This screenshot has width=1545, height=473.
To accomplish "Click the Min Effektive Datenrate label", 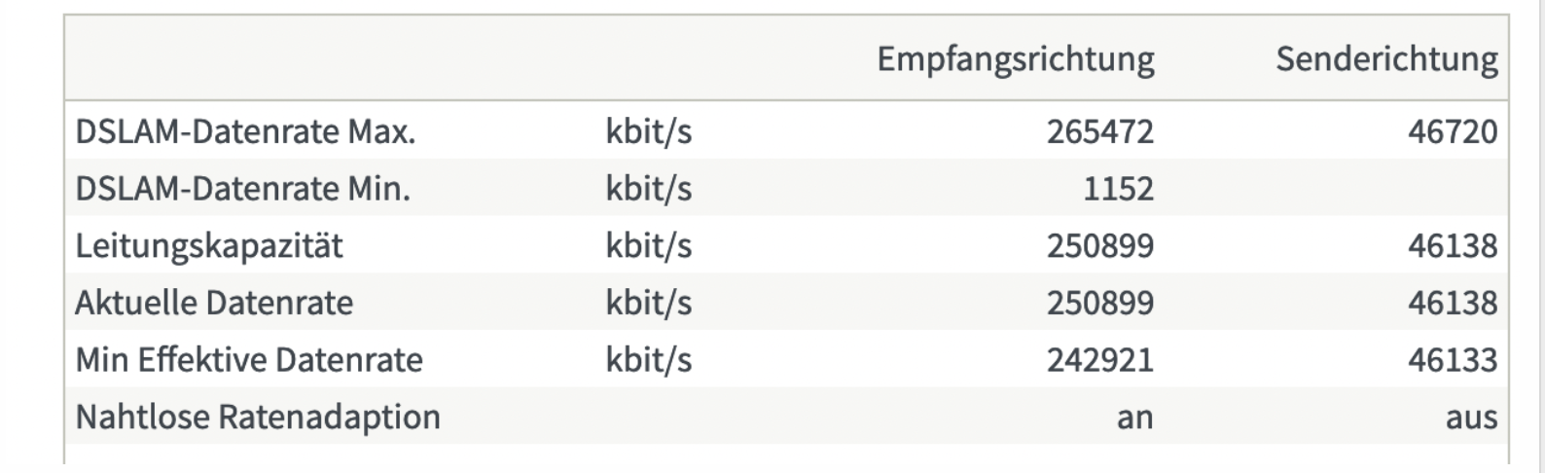I will point(249,360).
